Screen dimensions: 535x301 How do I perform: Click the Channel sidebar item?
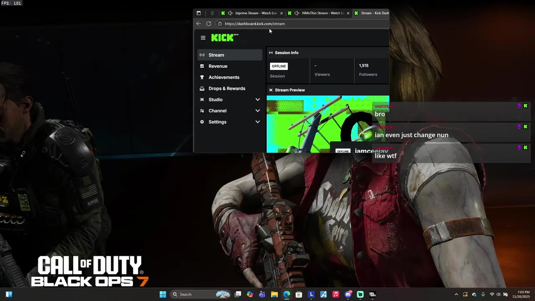(230, 111)
